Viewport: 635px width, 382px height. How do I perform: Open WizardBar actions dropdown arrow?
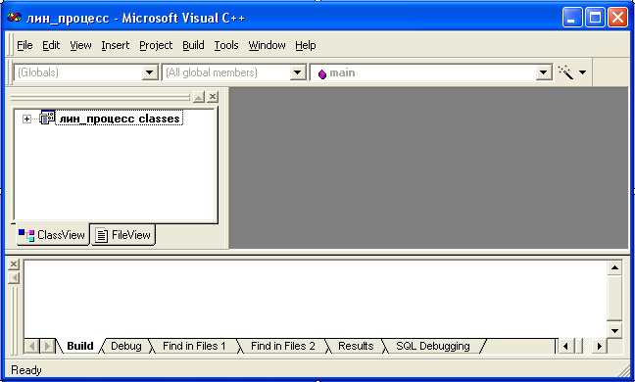pos(582,72)
